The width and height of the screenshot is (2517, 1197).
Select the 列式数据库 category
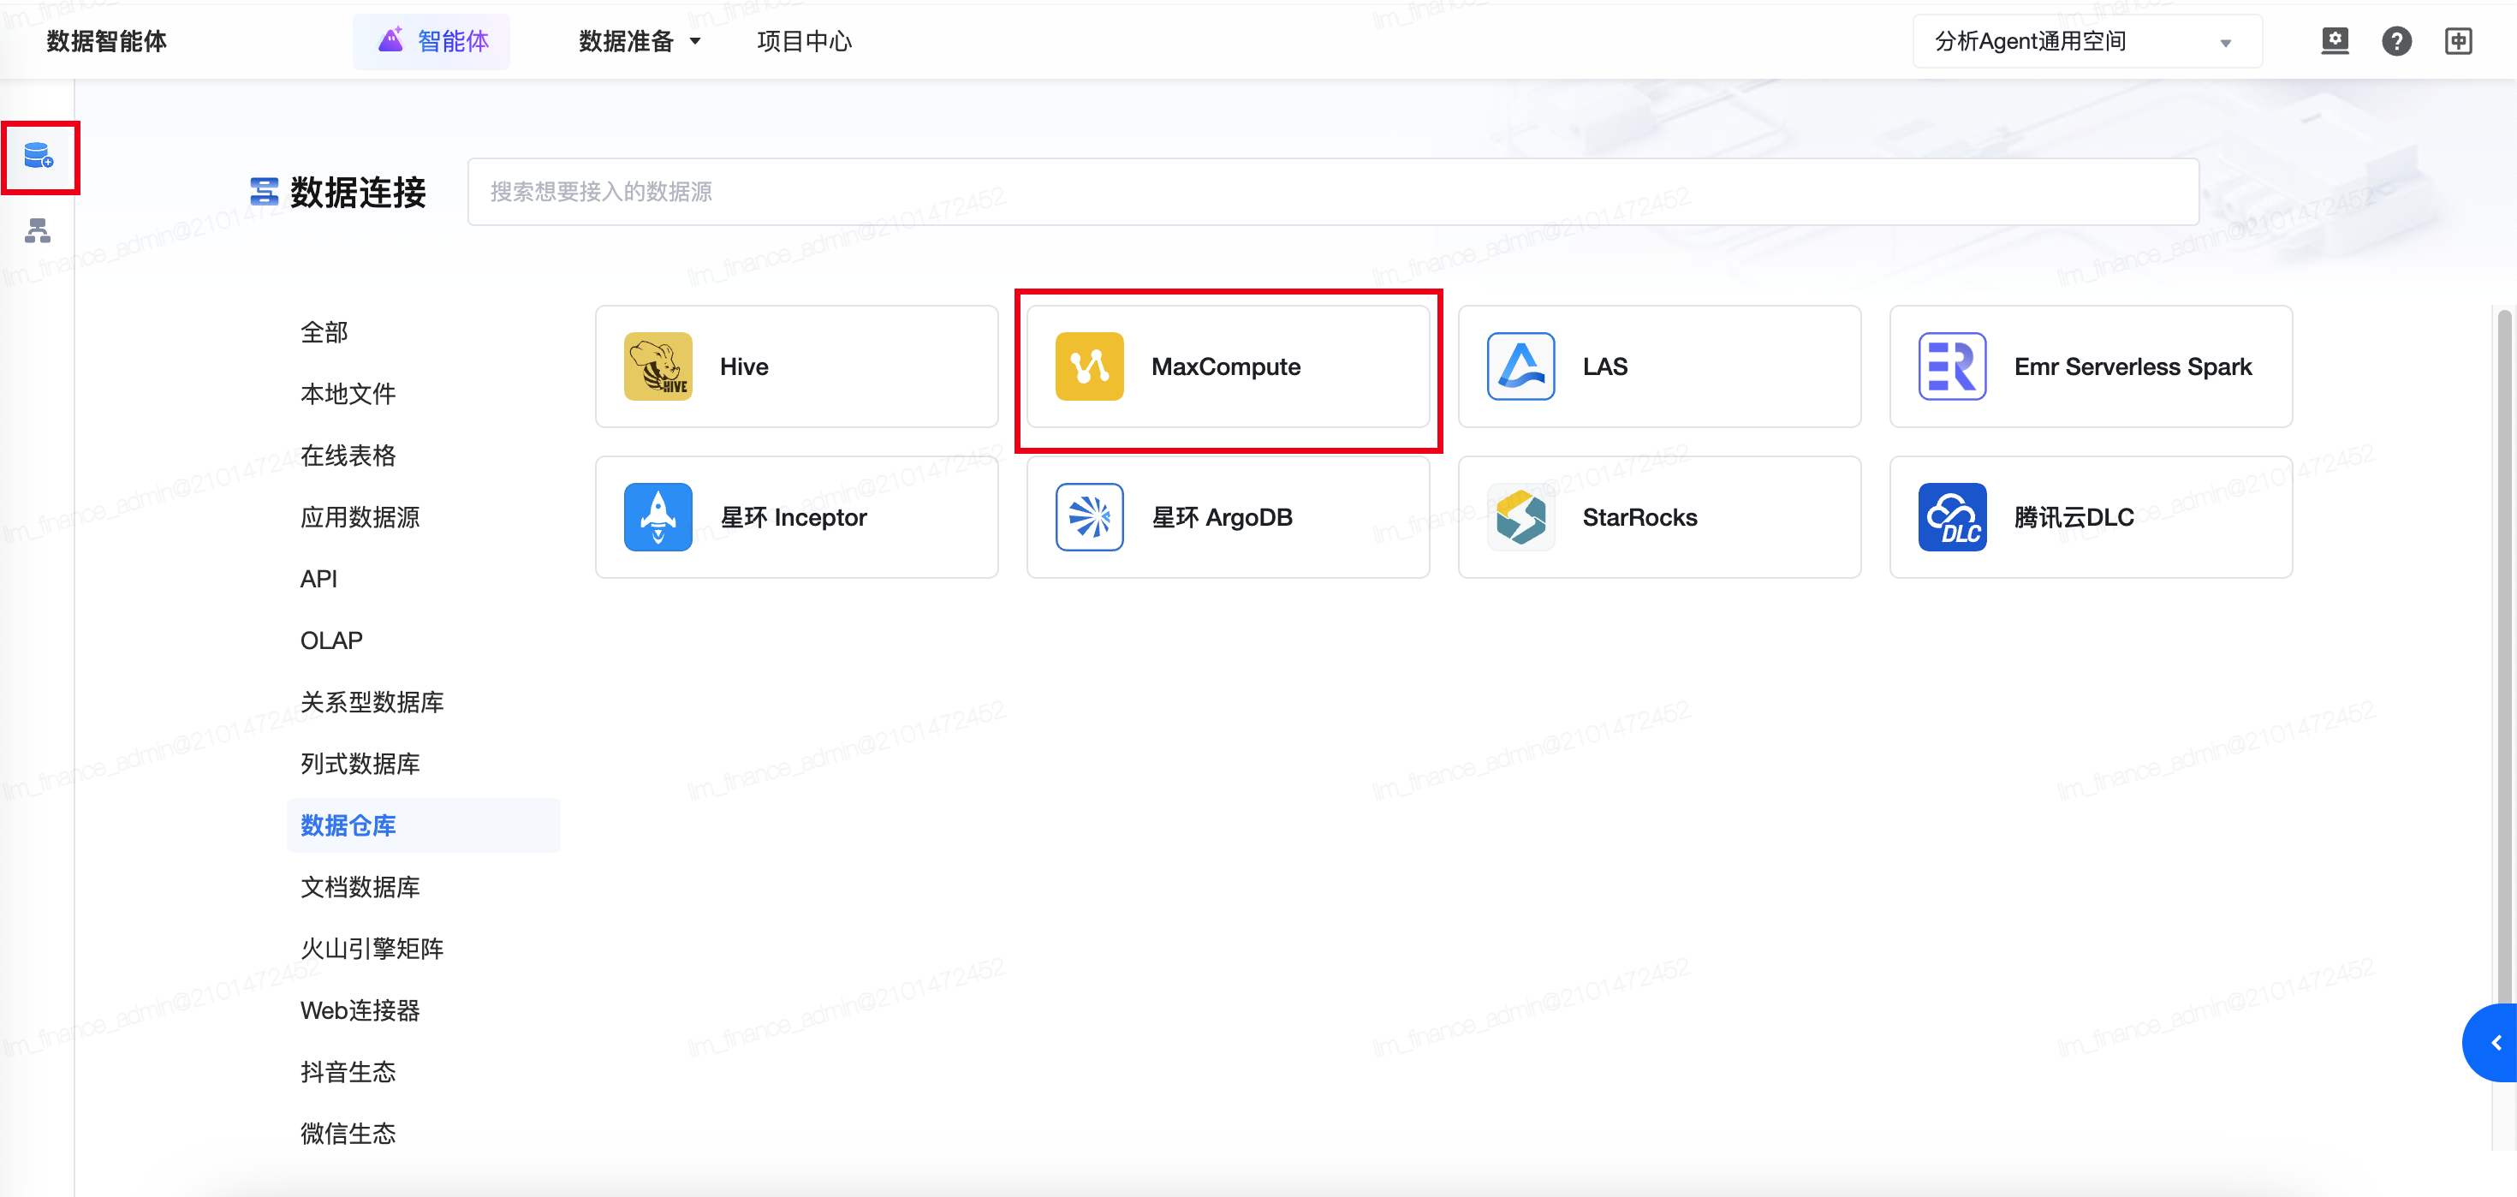[360, 763]
